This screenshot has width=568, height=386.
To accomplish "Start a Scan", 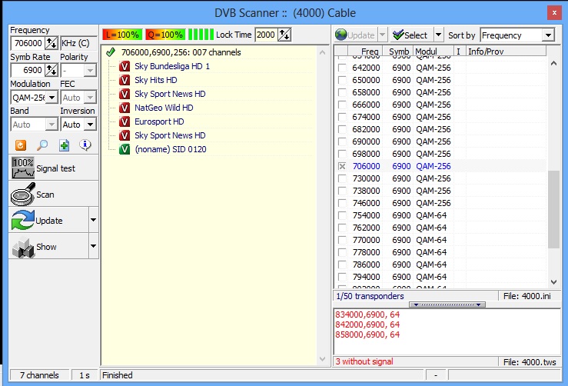I will click(x=53, y=195).
